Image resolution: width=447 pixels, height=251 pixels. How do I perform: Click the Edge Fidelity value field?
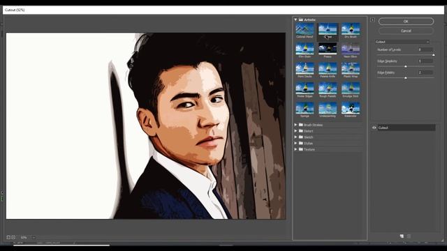click(x=425, y=73)
